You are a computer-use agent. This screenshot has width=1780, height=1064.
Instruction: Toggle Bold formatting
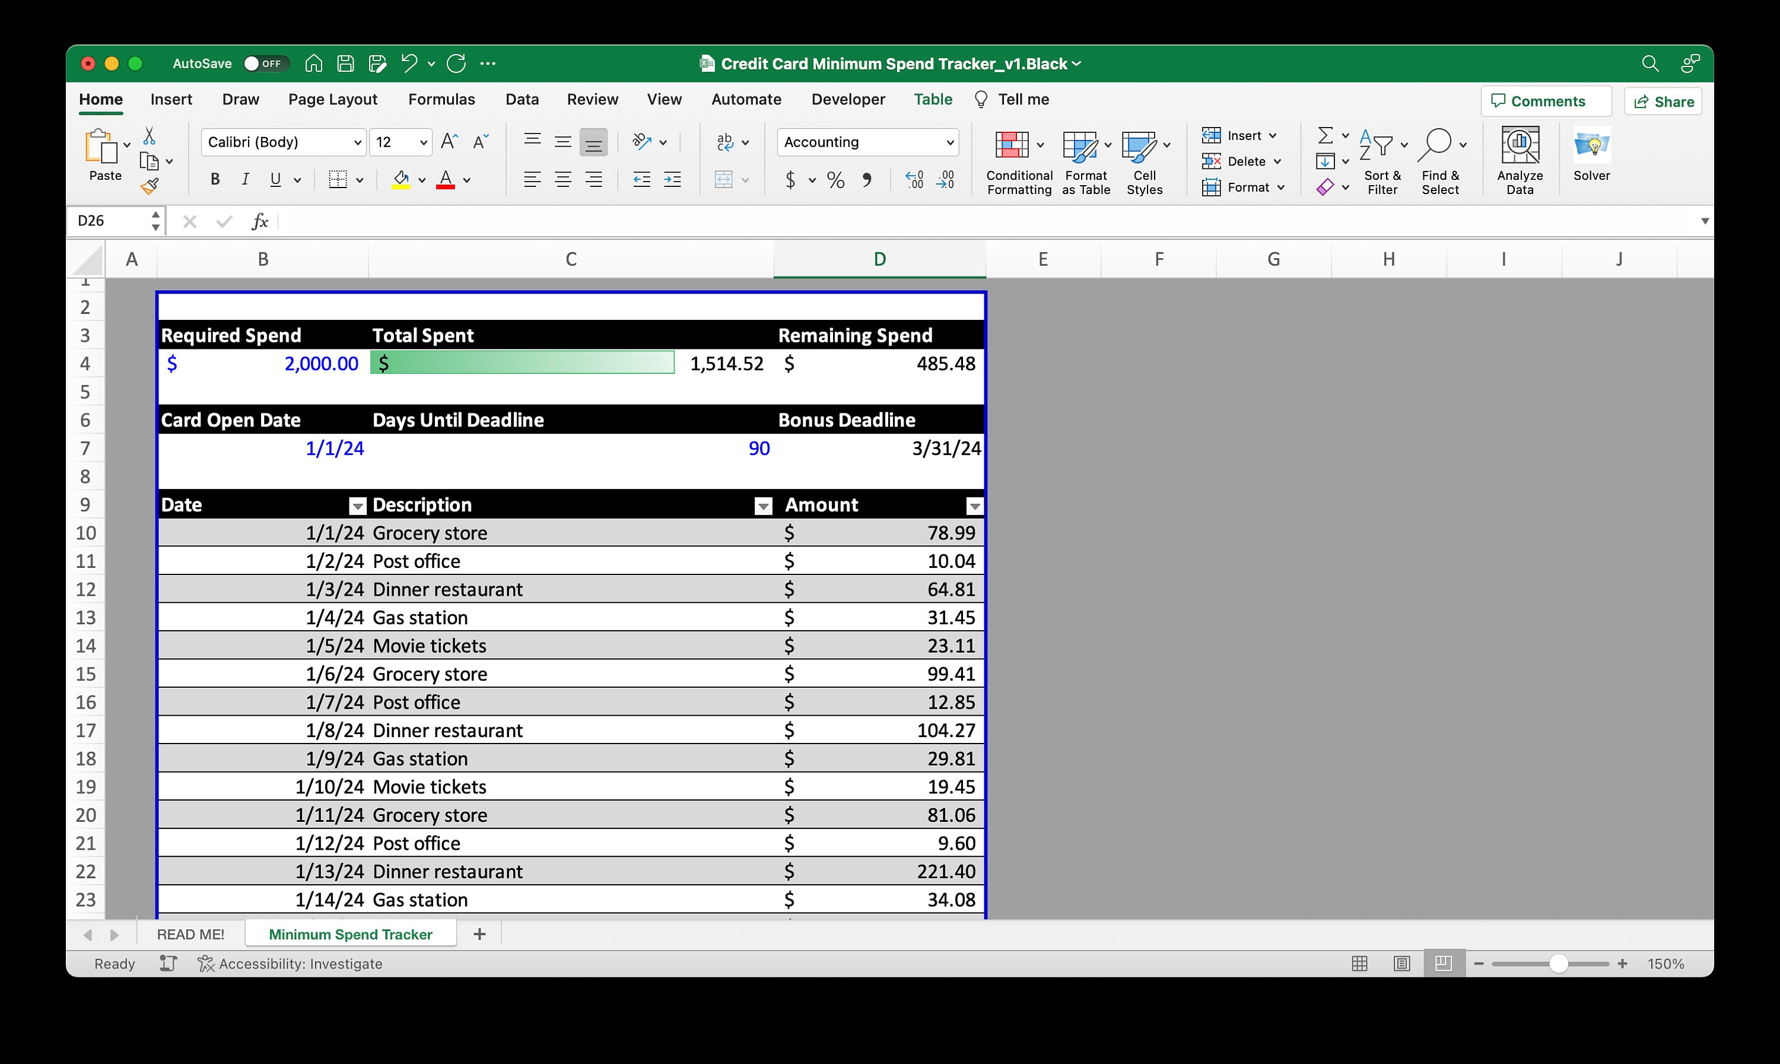pos(214,179)
